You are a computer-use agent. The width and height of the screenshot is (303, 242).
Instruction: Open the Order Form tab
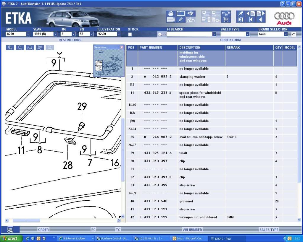230,40
